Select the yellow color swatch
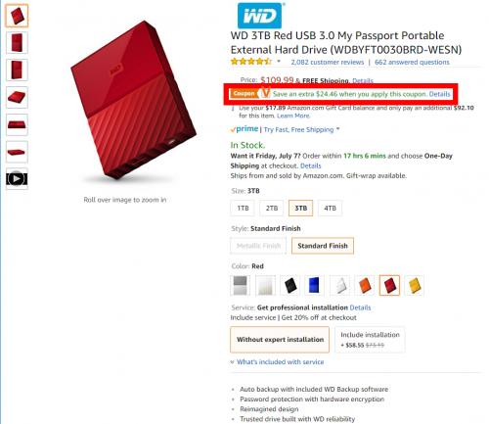489x424 pixels. (x=414, y=286)
